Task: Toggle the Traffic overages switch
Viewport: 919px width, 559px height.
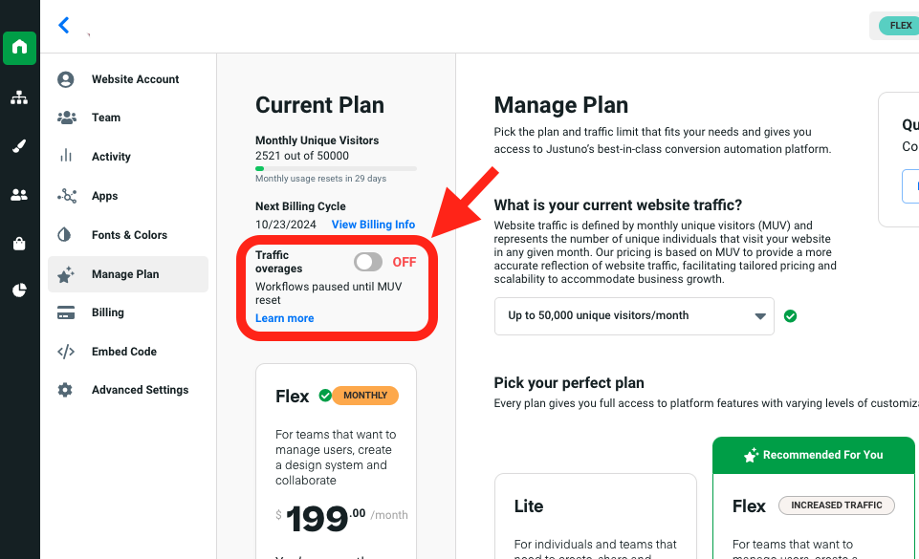Action: (368, 262)
